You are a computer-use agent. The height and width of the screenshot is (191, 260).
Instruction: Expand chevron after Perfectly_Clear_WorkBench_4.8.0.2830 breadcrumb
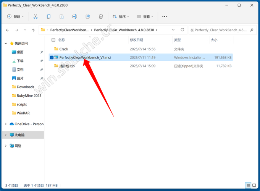tap(157, 30)
